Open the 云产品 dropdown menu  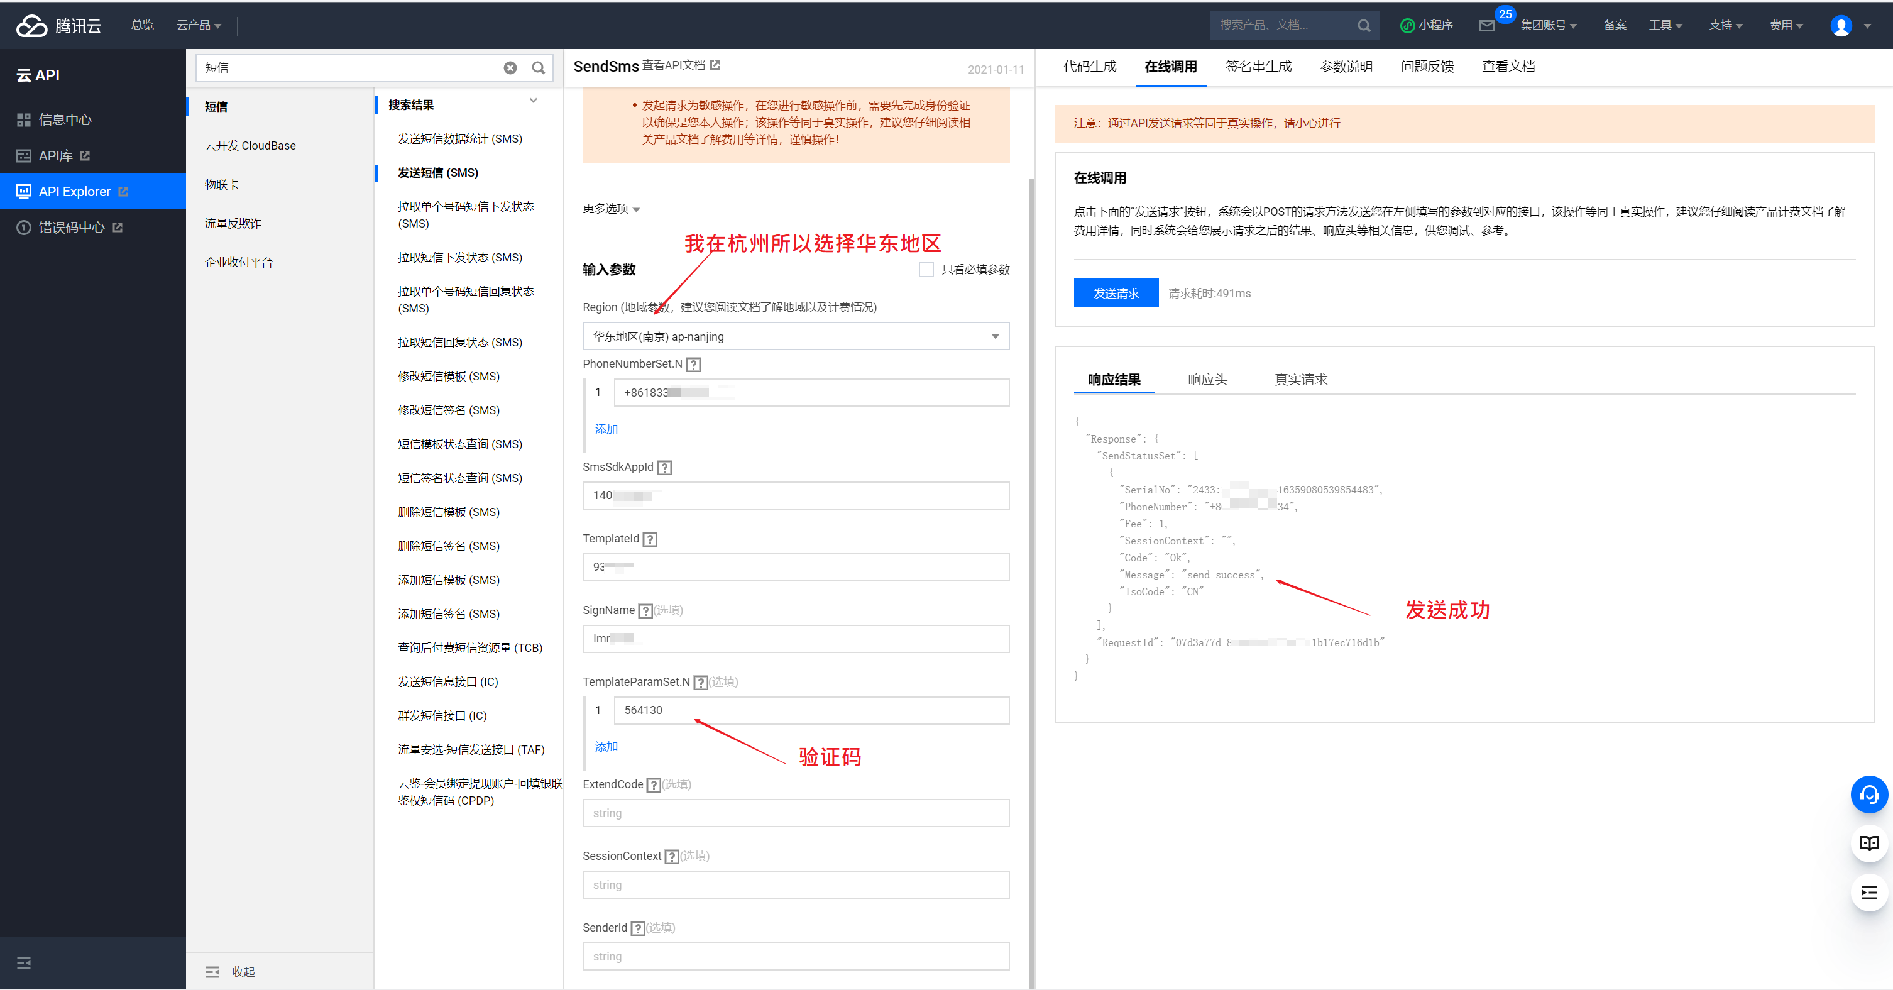click(x=199, y=26)
